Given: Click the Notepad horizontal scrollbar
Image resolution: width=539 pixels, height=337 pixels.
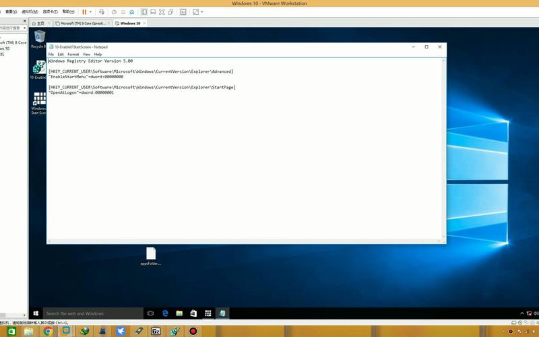Looking at the screenshot, I should pos(244,241).
